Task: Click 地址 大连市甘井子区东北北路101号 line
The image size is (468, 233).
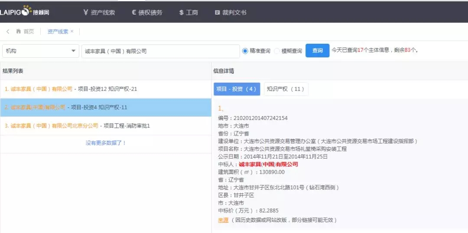Action: click(x=279, y=188)
